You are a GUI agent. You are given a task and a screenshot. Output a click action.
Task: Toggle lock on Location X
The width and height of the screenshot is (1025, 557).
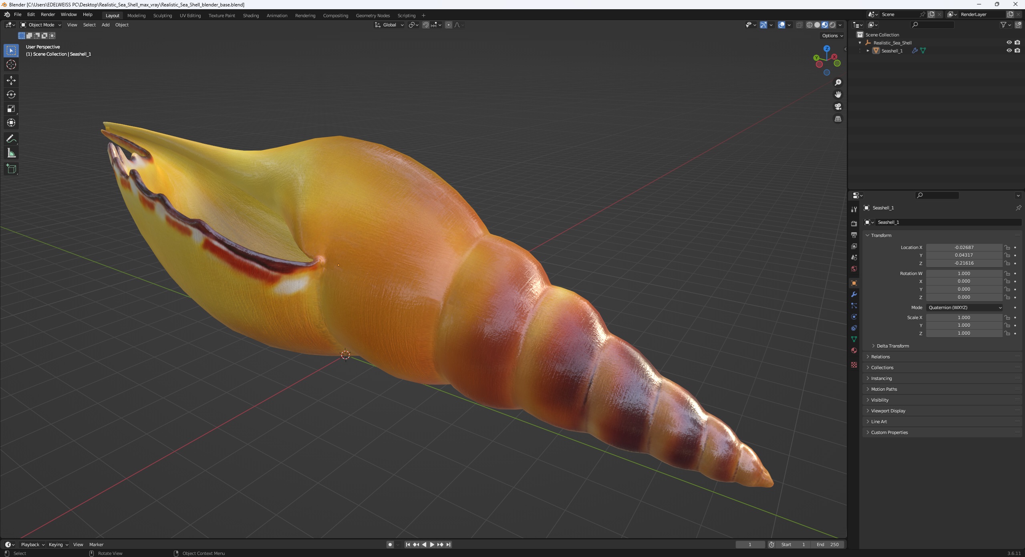click(1007, 247)
